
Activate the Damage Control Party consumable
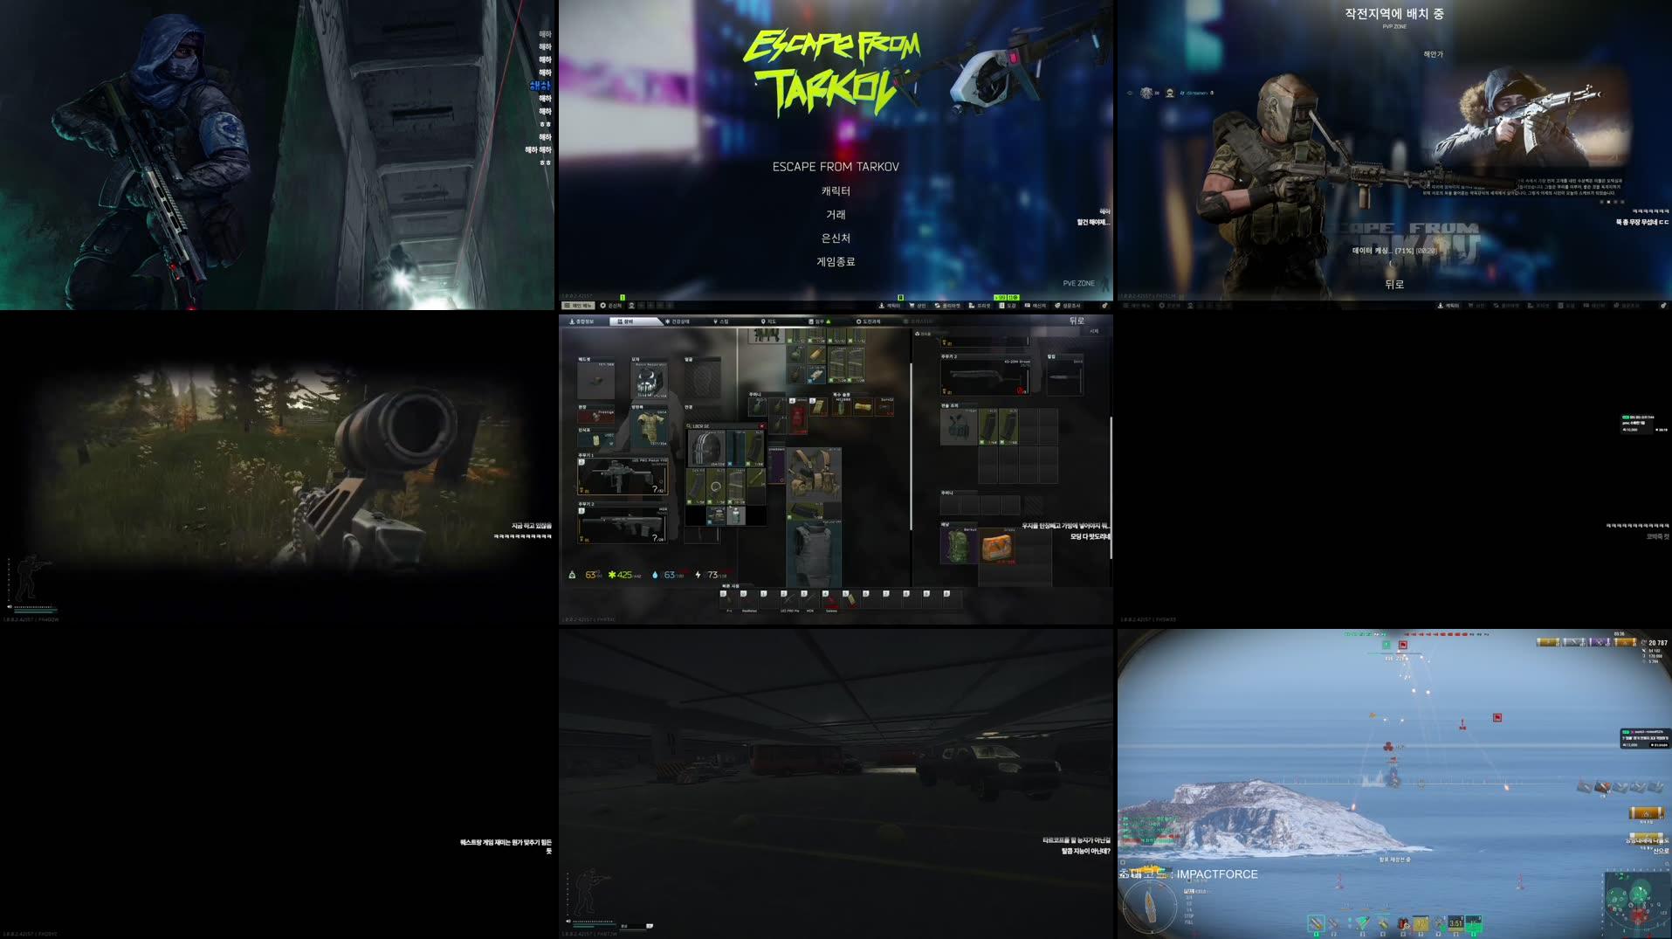coord(1401,923)
